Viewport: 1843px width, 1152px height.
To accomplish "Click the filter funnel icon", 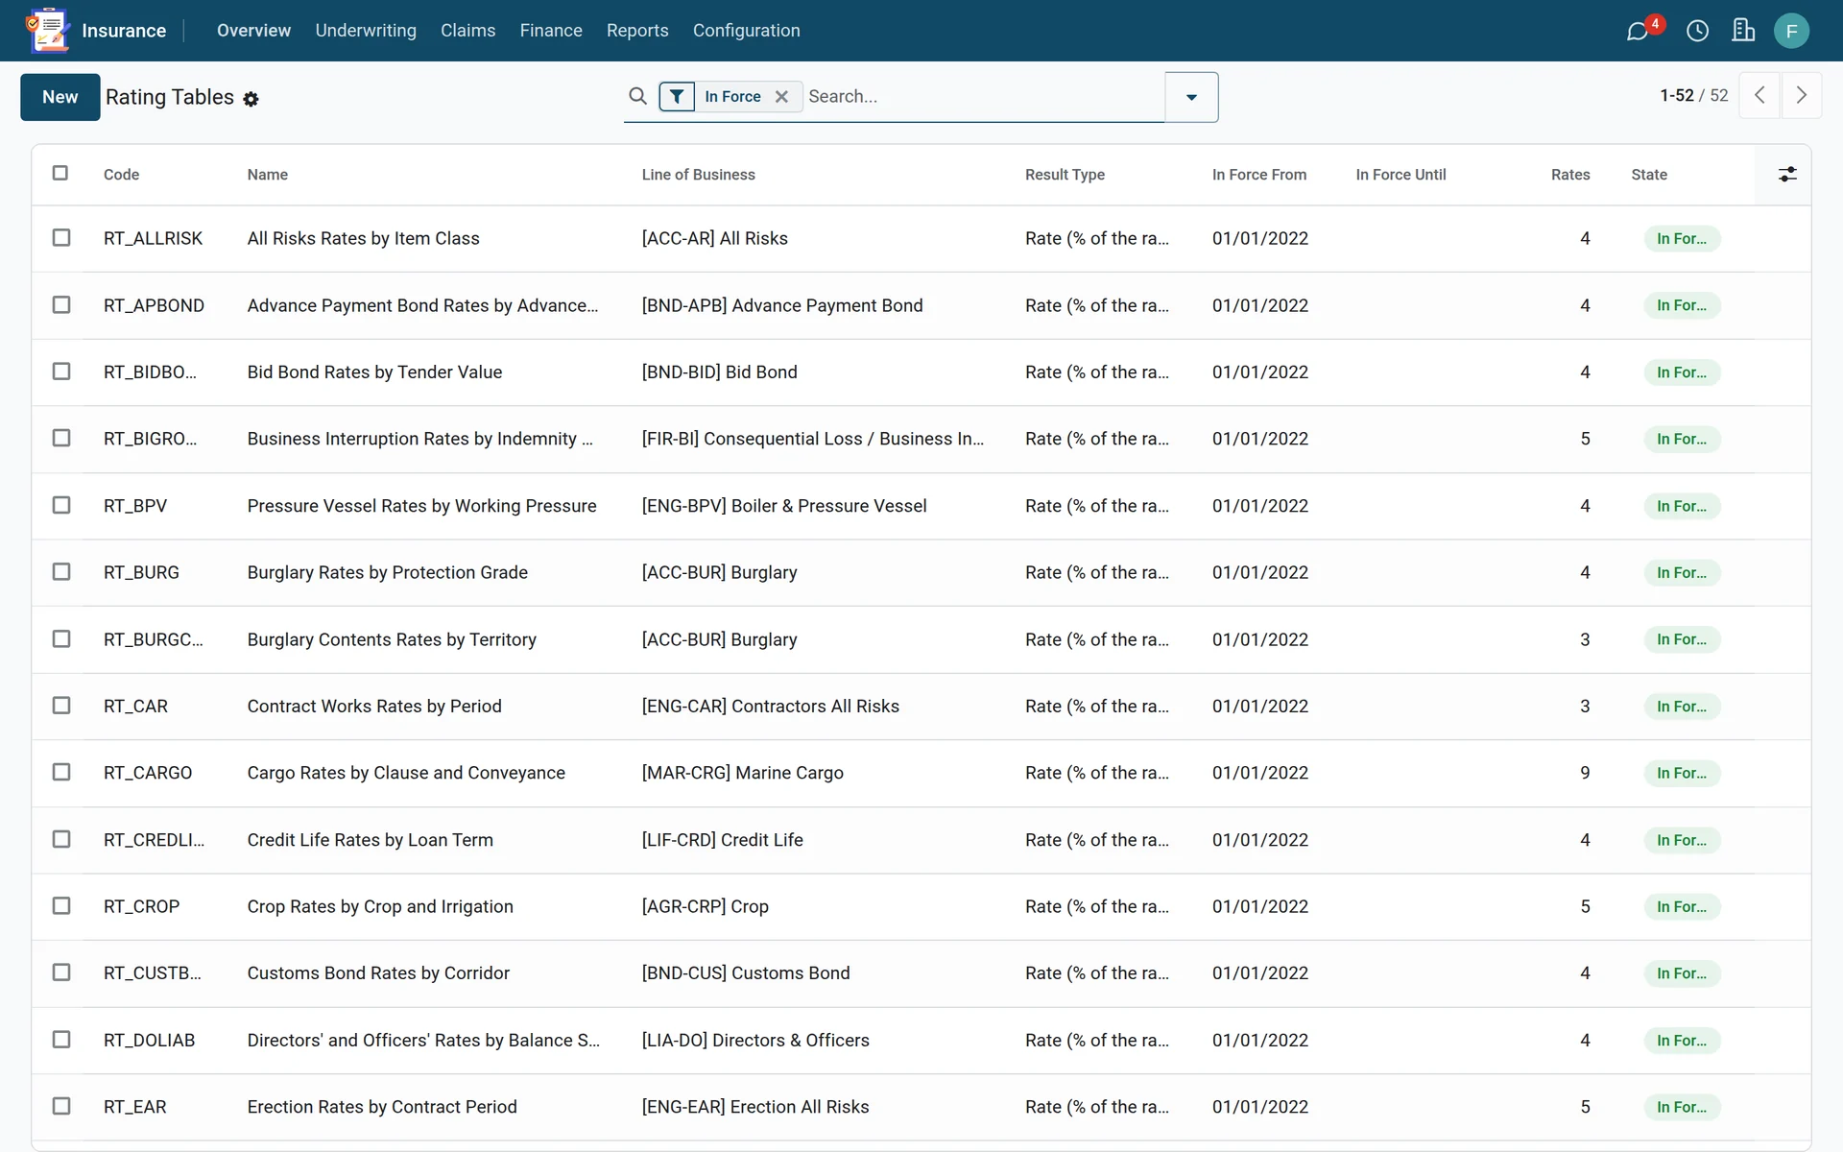I will click(x=677, y=96).
